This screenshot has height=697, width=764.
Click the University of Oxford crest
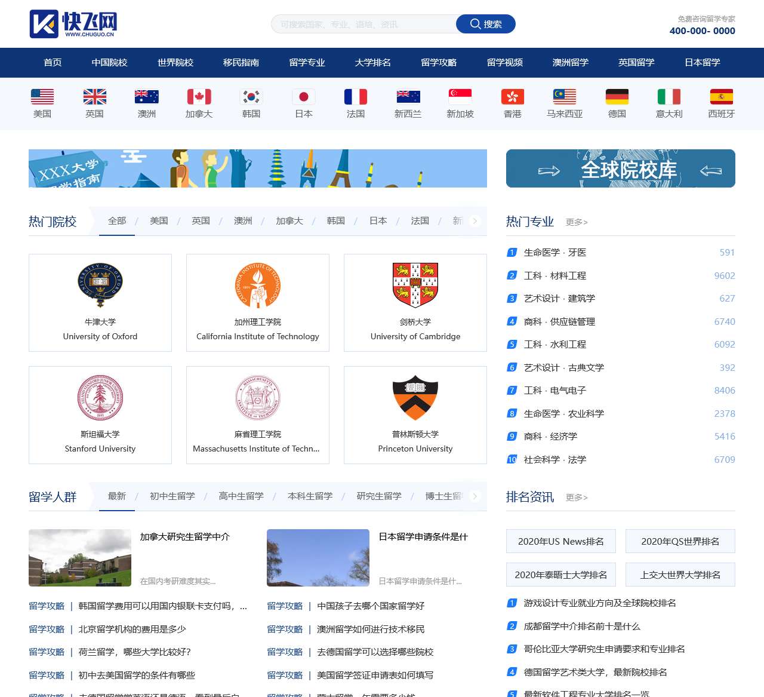[x=100, y=285]
